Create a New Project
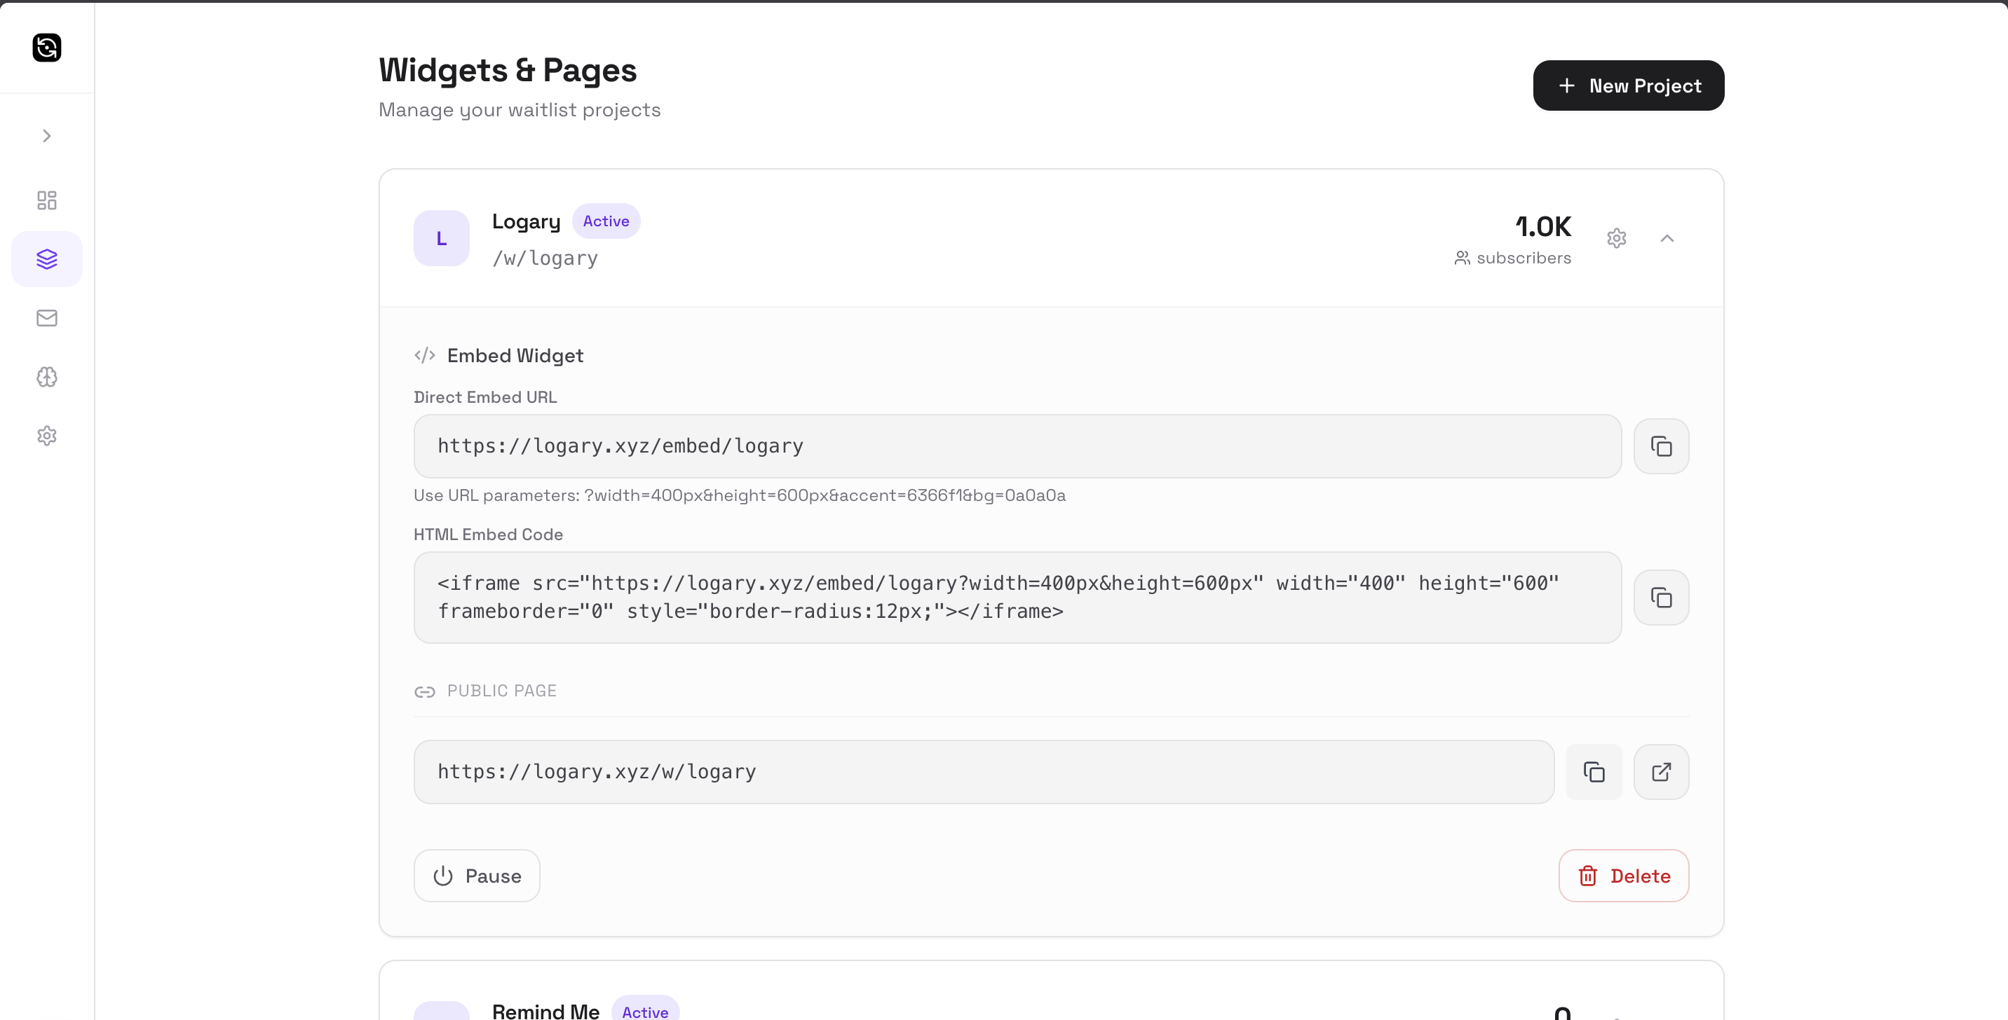 click(x=1627, y=85)
